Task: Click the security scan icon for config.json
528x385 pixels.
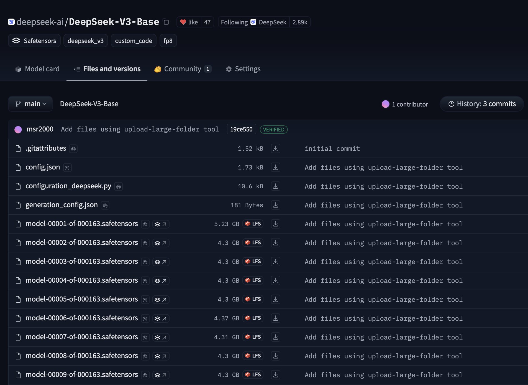Action: [67, 168]
